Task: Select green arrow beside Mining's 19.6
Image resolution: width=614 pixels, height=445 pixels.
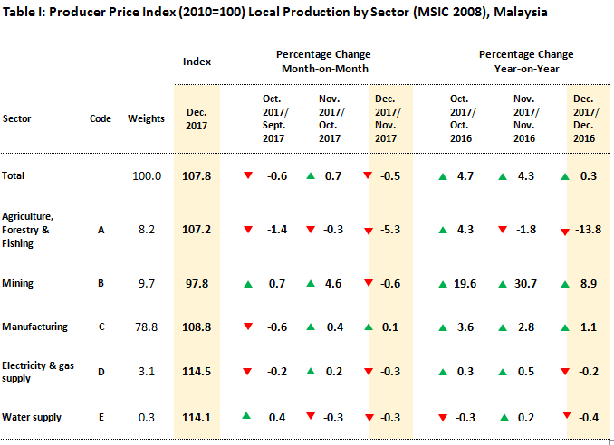Action: (442, 284)
